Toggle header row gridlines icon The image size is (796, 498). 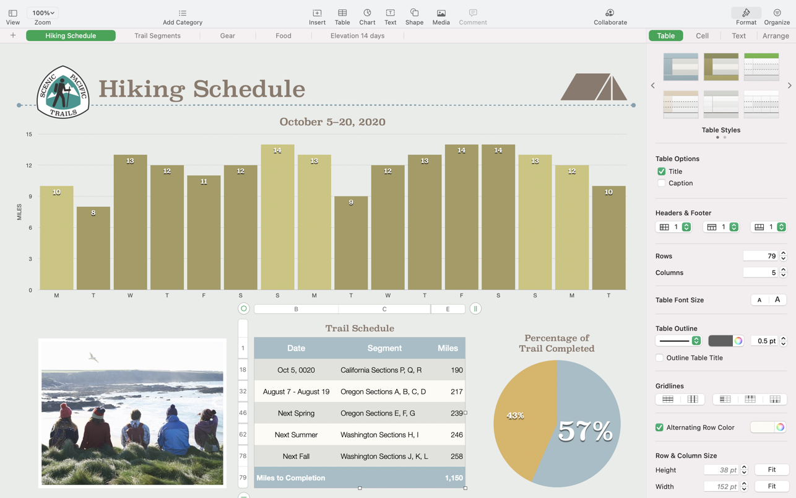point(750,400)
